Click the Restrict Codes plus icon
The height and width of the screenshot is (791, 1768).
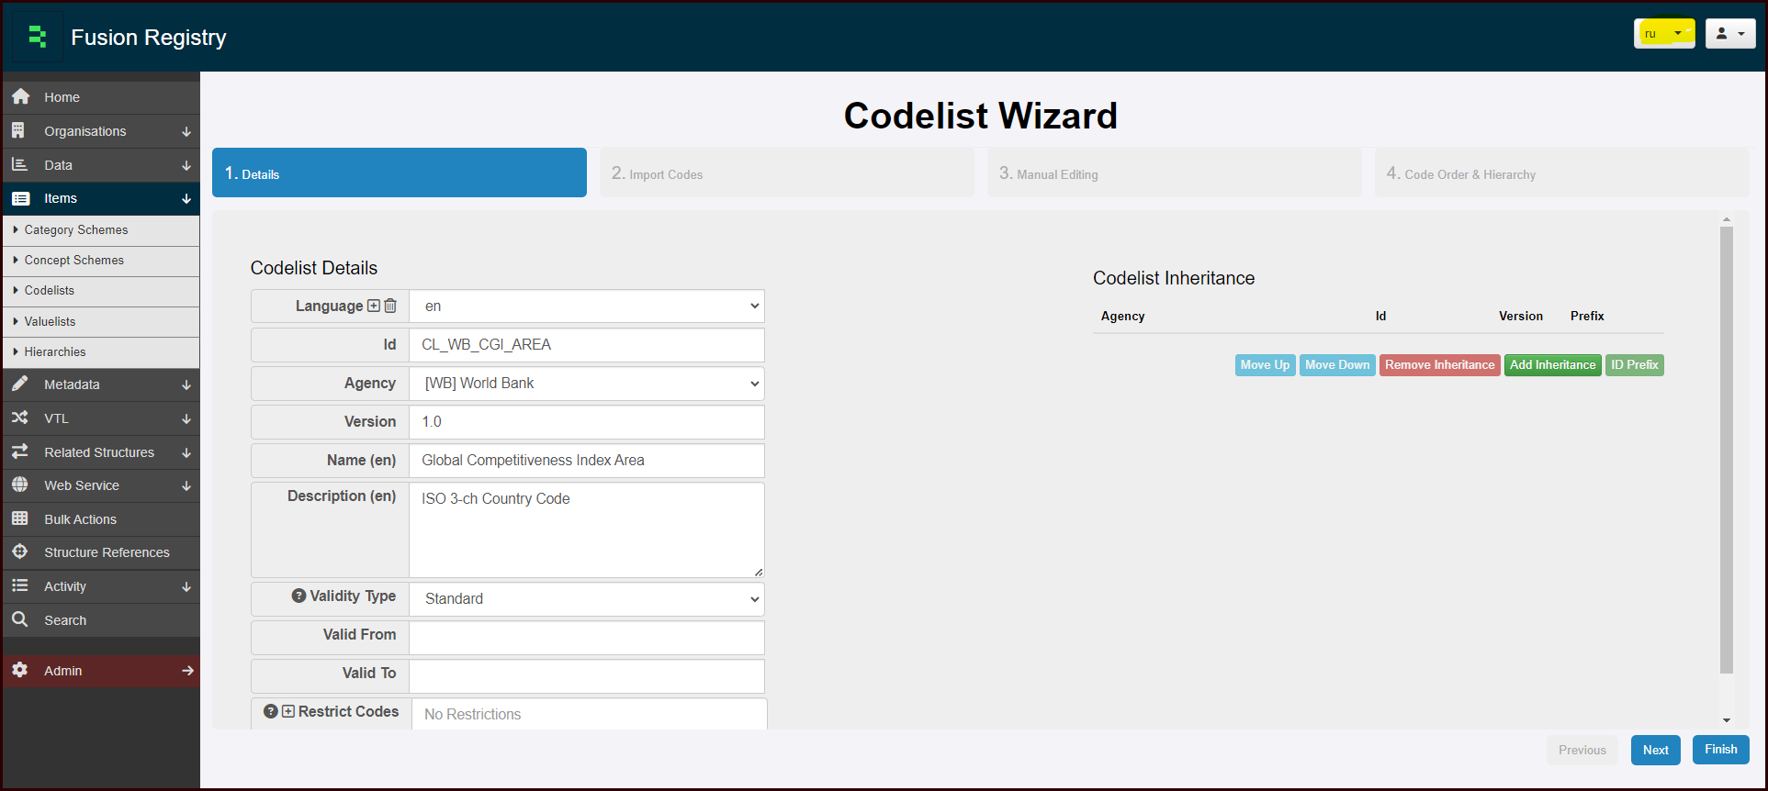coord(288,711)
